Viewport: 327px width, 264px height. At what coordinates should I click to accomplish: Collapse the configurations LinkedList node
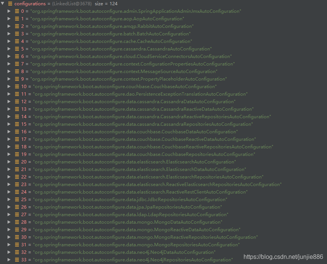point(3,3)
